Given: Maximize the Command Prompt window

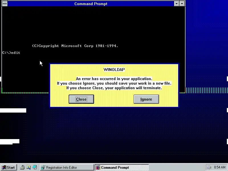Looking at the screenshot, I should tap(182, 4).
